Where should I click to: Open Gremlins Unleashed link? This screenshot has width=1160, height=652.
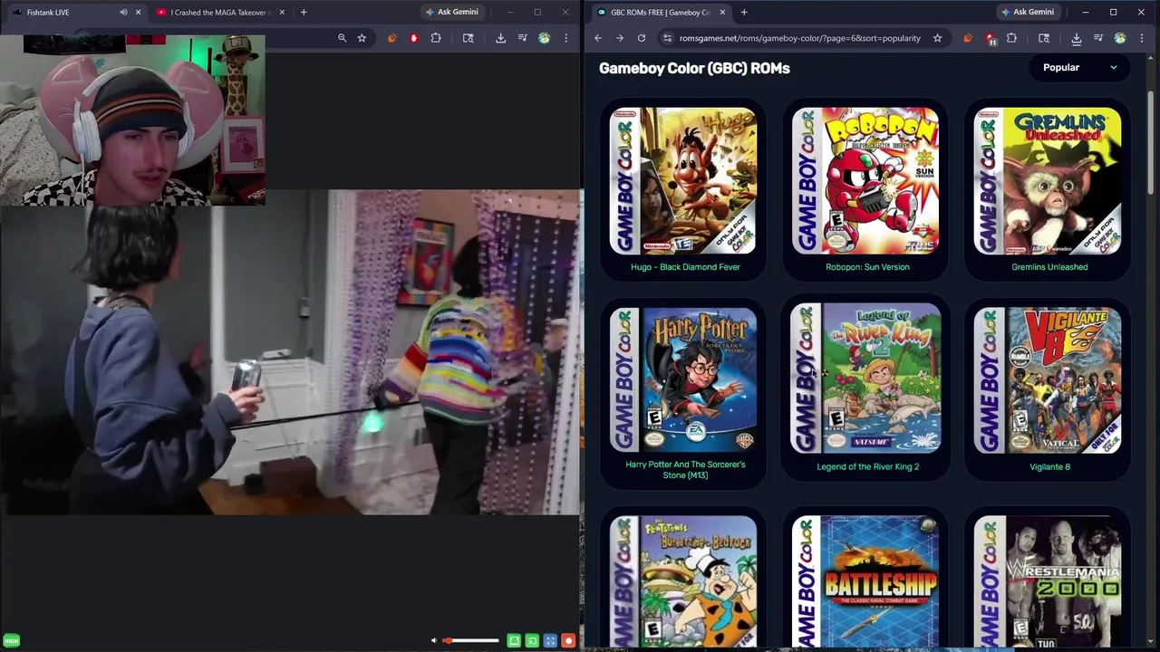(x=1049, y=267)
